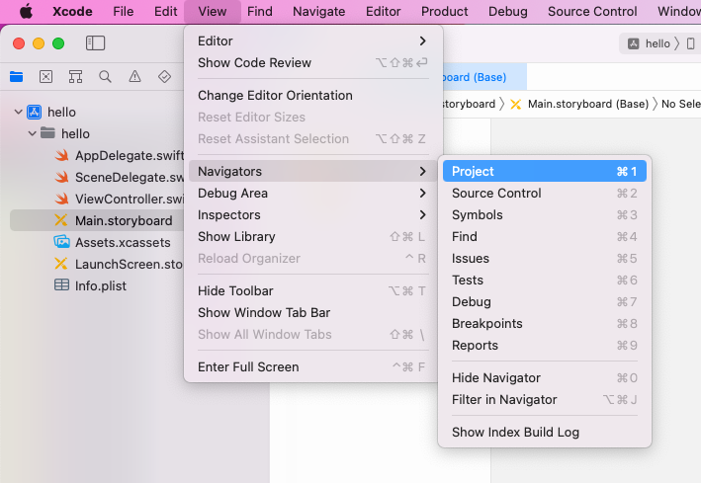Click Main.storyboard (Base) in jump bar

tap(588, 104)
